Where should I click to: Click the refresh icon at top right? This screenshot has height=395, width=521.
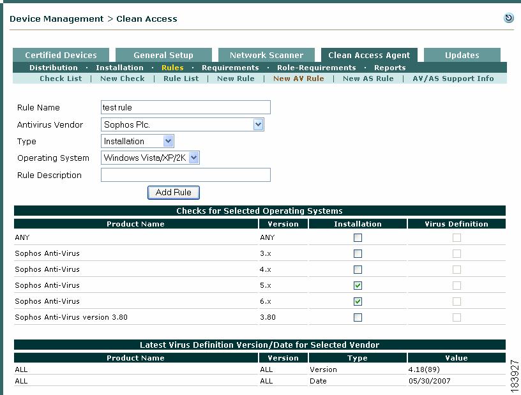(508, 18)
